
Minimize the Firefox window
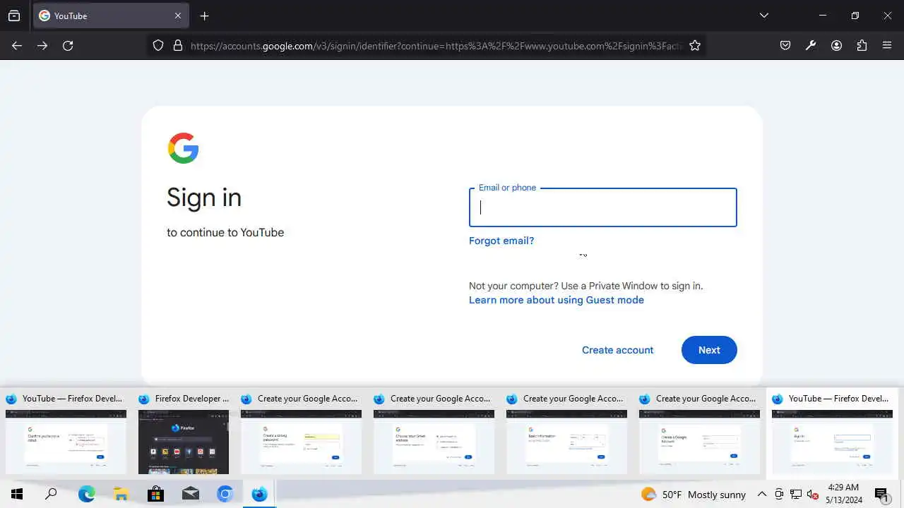[x=822, y=16]
